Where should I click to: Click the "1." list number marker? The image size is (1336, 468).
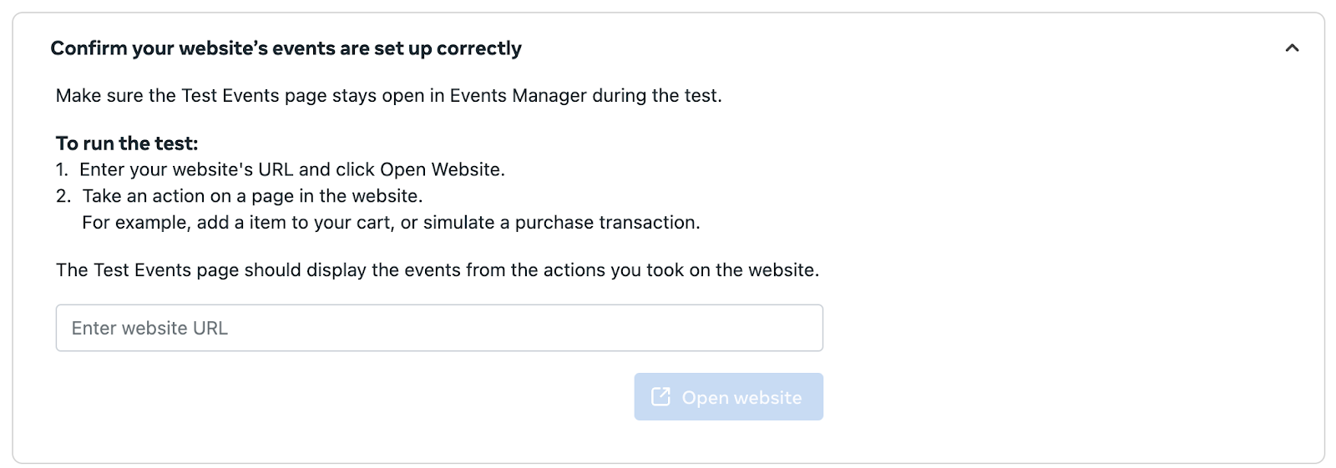[x=62, y=169]
